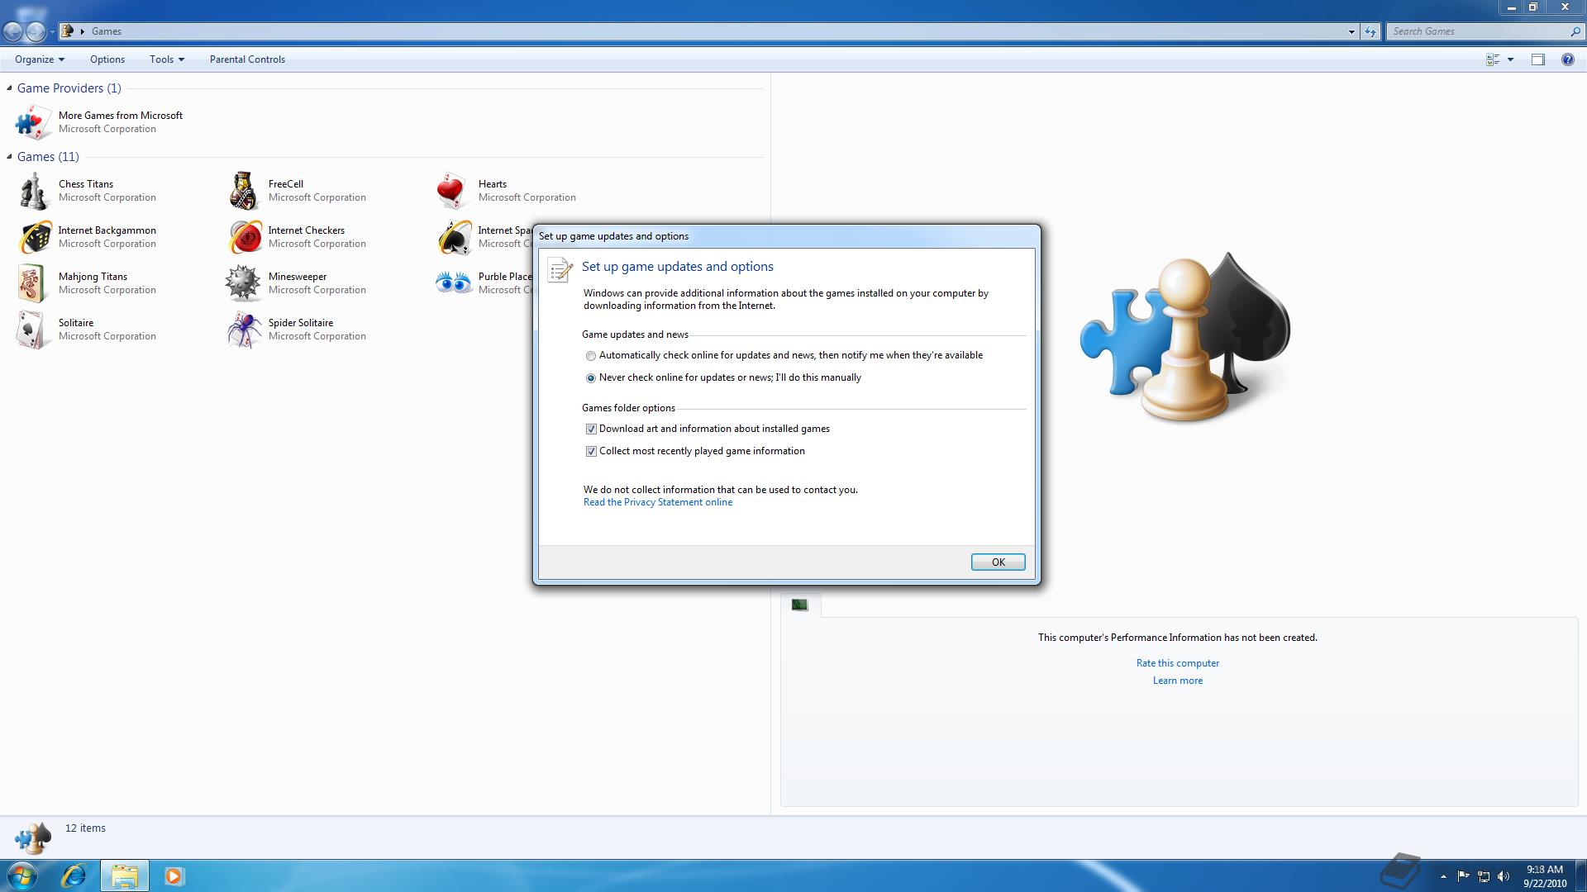Click the volume speaker tray icon
This screenshot has height=892, width=1587.
pos(1504,876)
